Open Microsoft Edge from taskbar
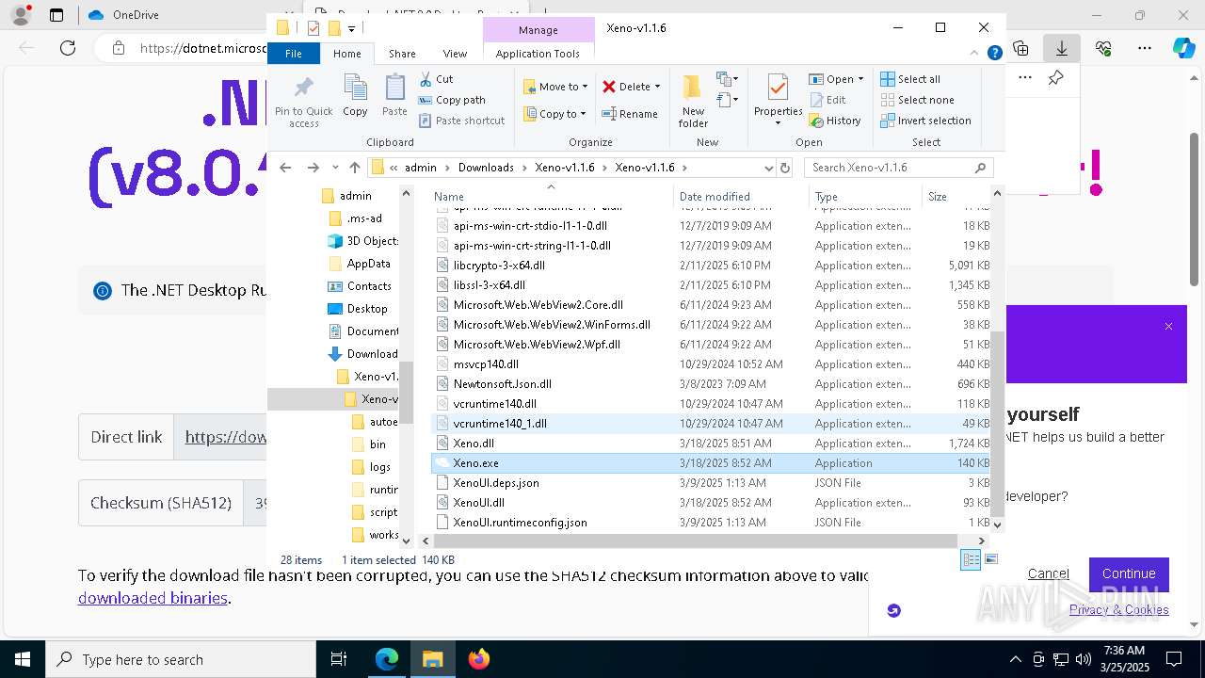 (x=387, y=659)
